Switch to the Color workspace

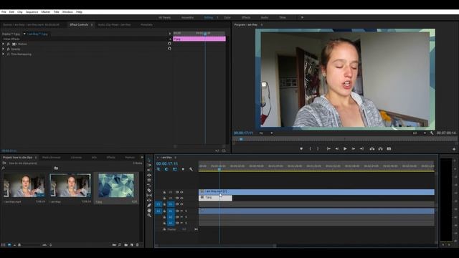tap(227, 17)
